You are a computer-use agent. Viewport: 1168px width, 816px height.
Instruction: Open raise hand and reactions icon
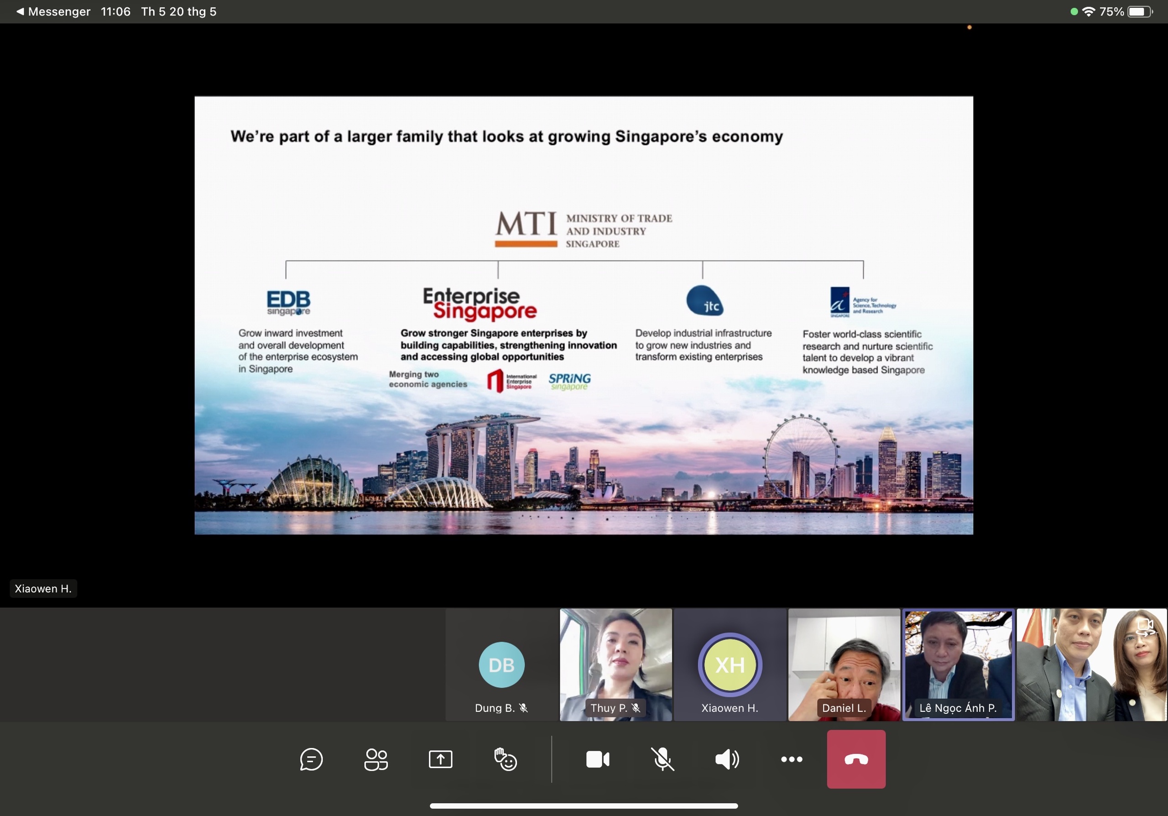tap(505, 759)
